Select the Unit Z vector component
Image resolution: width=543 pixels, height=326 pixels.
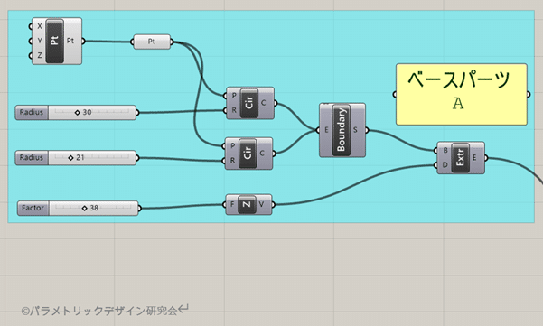pos(248,204)
